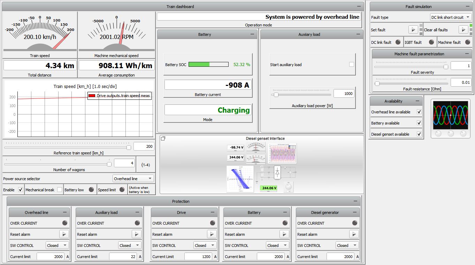Click the Set fault play button
This screenshot has width=475, height=265.
[x=413, y=30]
